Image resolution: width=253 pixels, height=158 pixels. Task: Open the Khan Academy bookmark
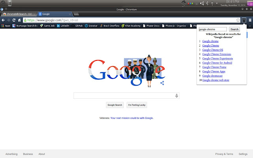coord(131,26)
